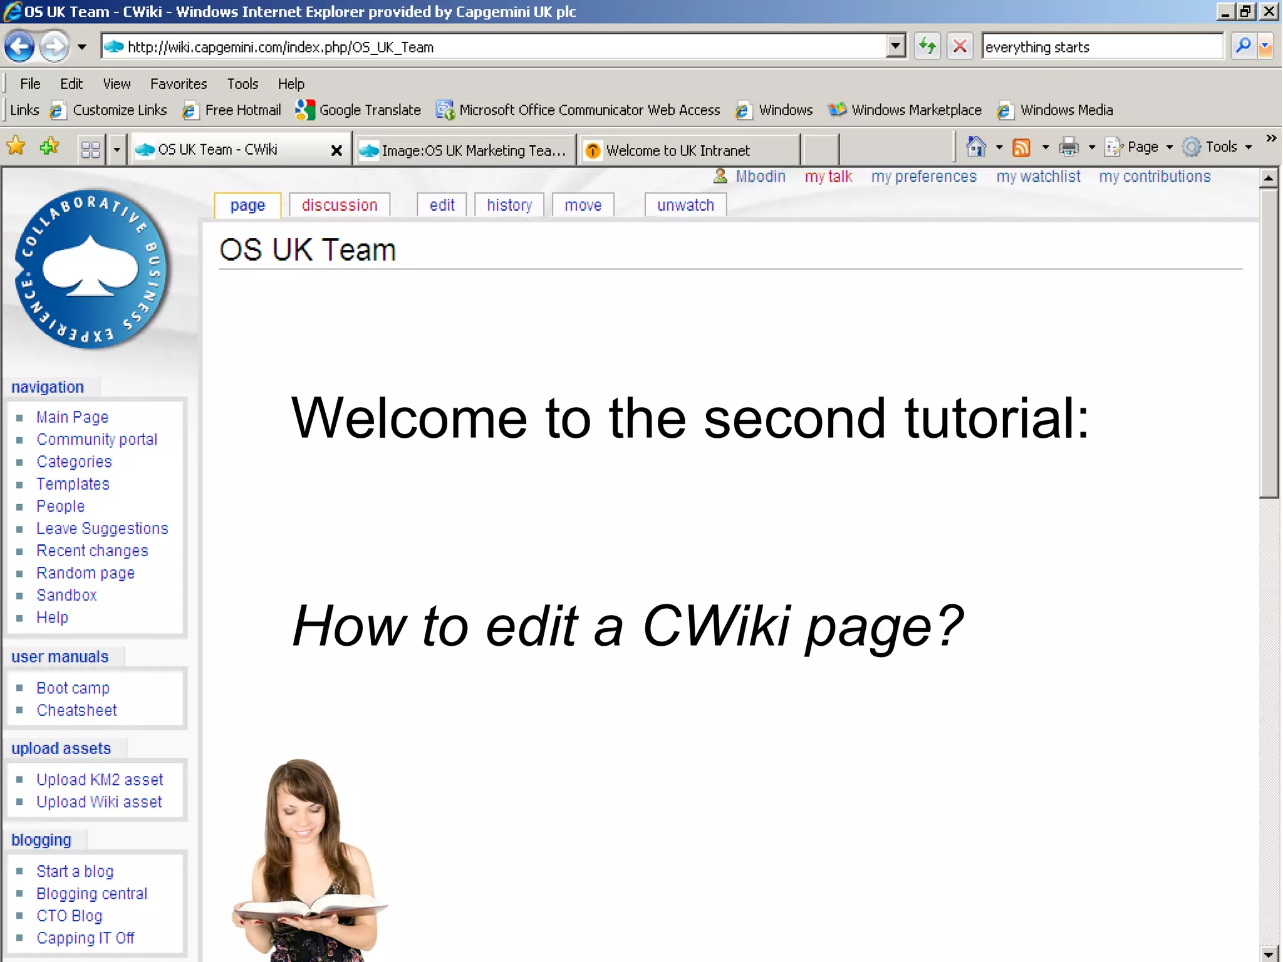Image resolution: width=1283 pixels, height=962 pixels.
Task: Click the search magnifier icon
Action: (x=1243, y=46)
